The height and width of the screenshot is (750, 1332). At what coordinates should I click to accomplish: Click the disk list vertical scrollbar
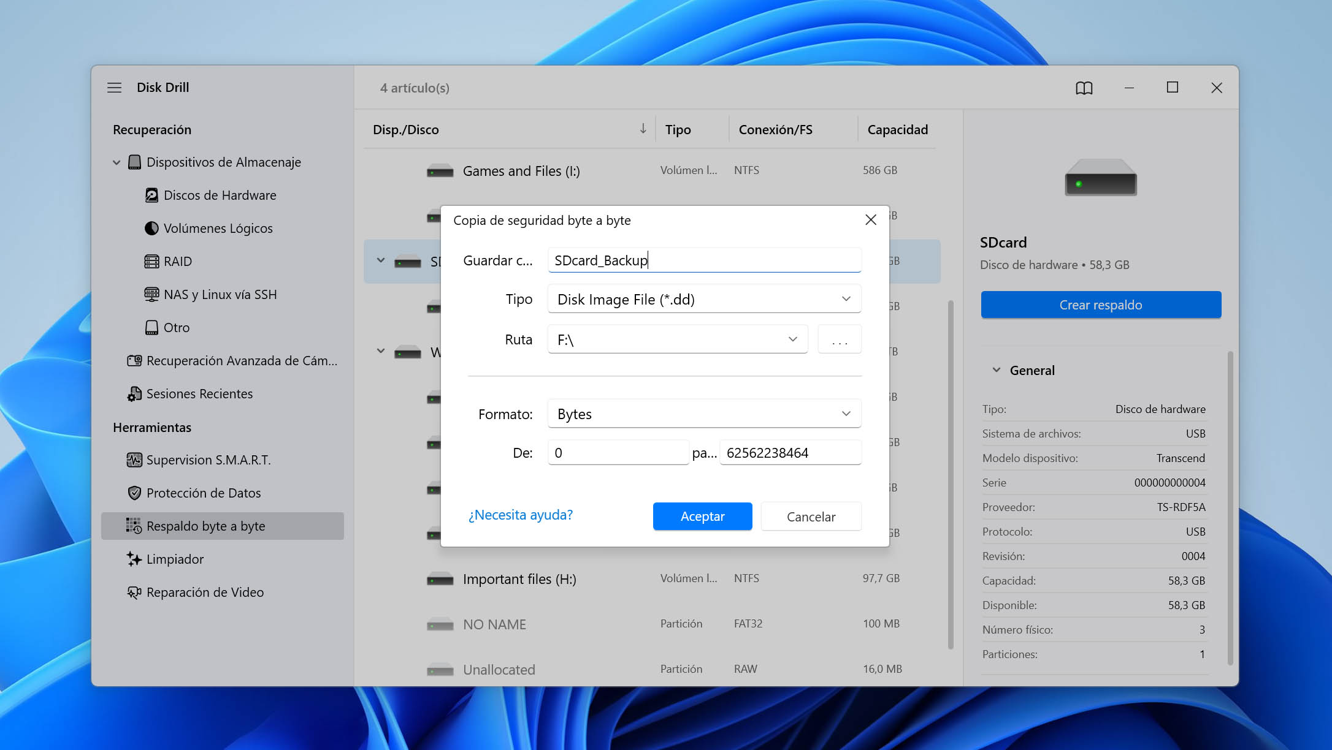click(x=951, y=475)
